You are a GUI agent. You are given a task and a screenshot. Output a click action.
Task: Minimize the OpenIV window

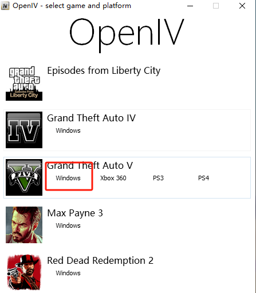click(190, 6)
